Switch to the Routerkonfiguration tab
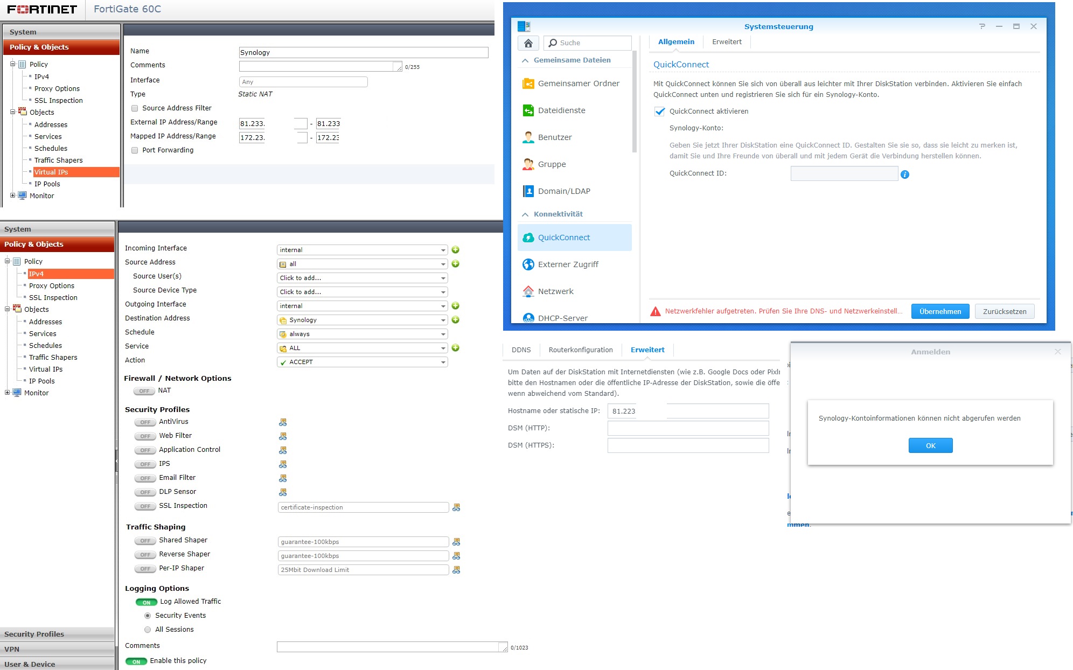The image size is (1073, 670). tap(580, 350)
